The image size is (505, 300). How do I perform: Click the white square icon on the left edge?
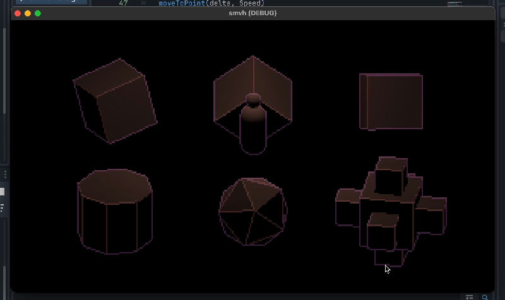click(x=3, y=192)
